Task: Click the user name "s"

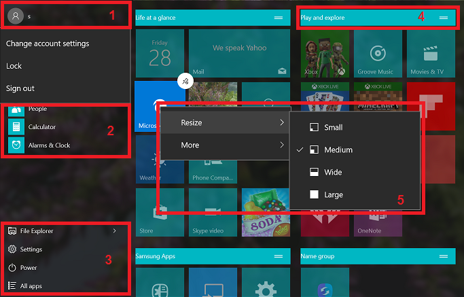Action: (x=29, y=16)
